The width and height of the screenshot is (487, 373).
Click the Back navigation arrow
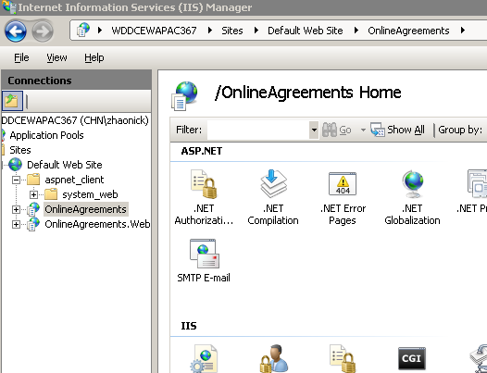(x=15, y=31)
